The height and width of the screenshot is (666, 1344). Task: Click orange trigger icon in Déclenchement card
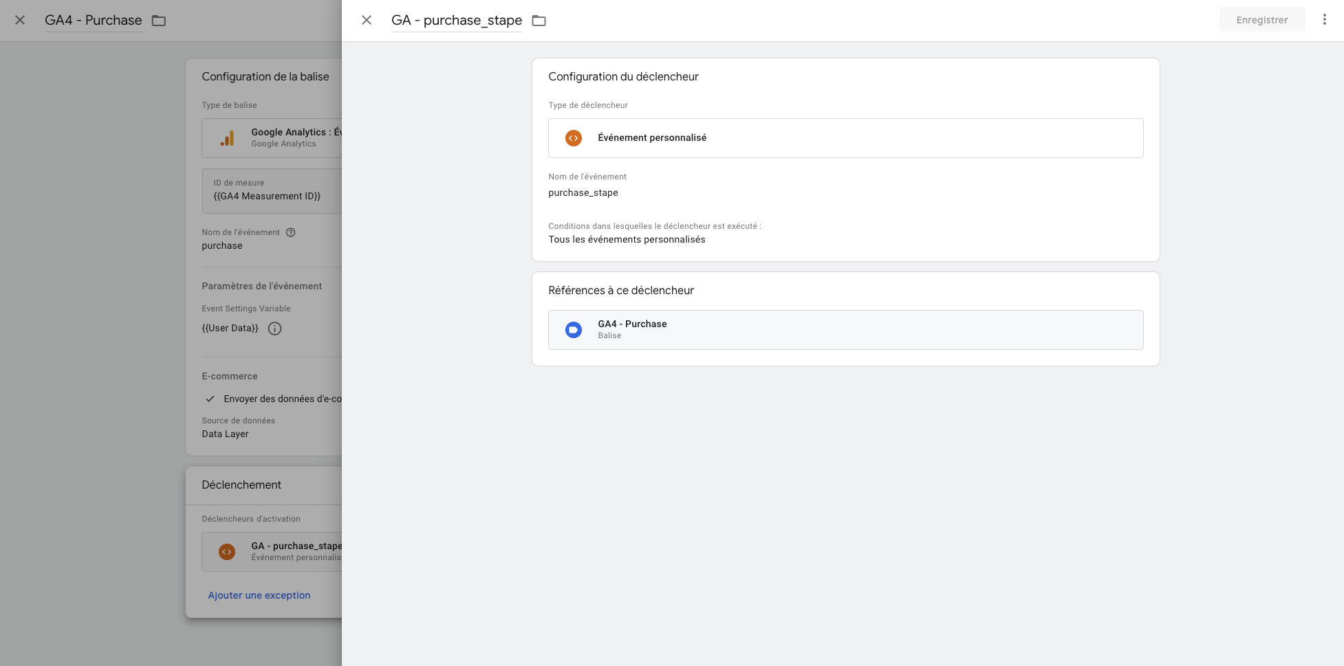point(227,551)
